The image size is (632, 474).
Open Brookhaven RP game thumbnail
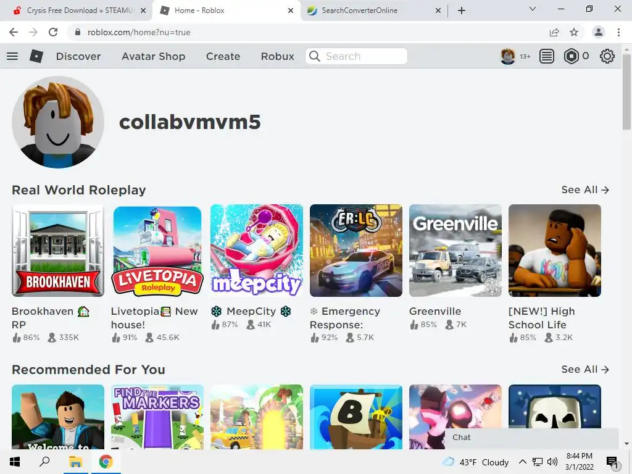click(58, 251)
